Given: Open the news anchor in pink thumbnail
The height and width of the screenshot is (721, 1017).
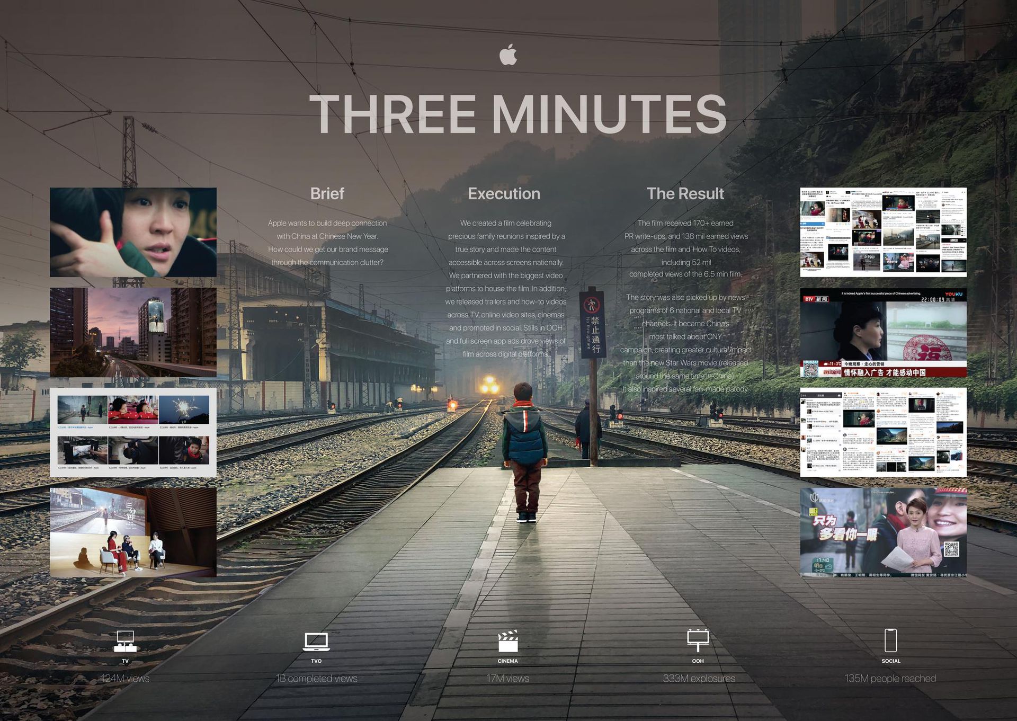Looking at the screenshot, I should (x=883, y=532).
